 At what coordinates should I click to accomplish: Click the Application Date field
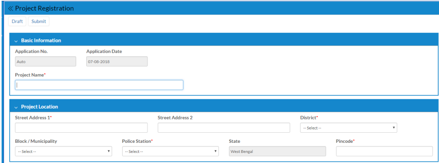click(117, 62)
